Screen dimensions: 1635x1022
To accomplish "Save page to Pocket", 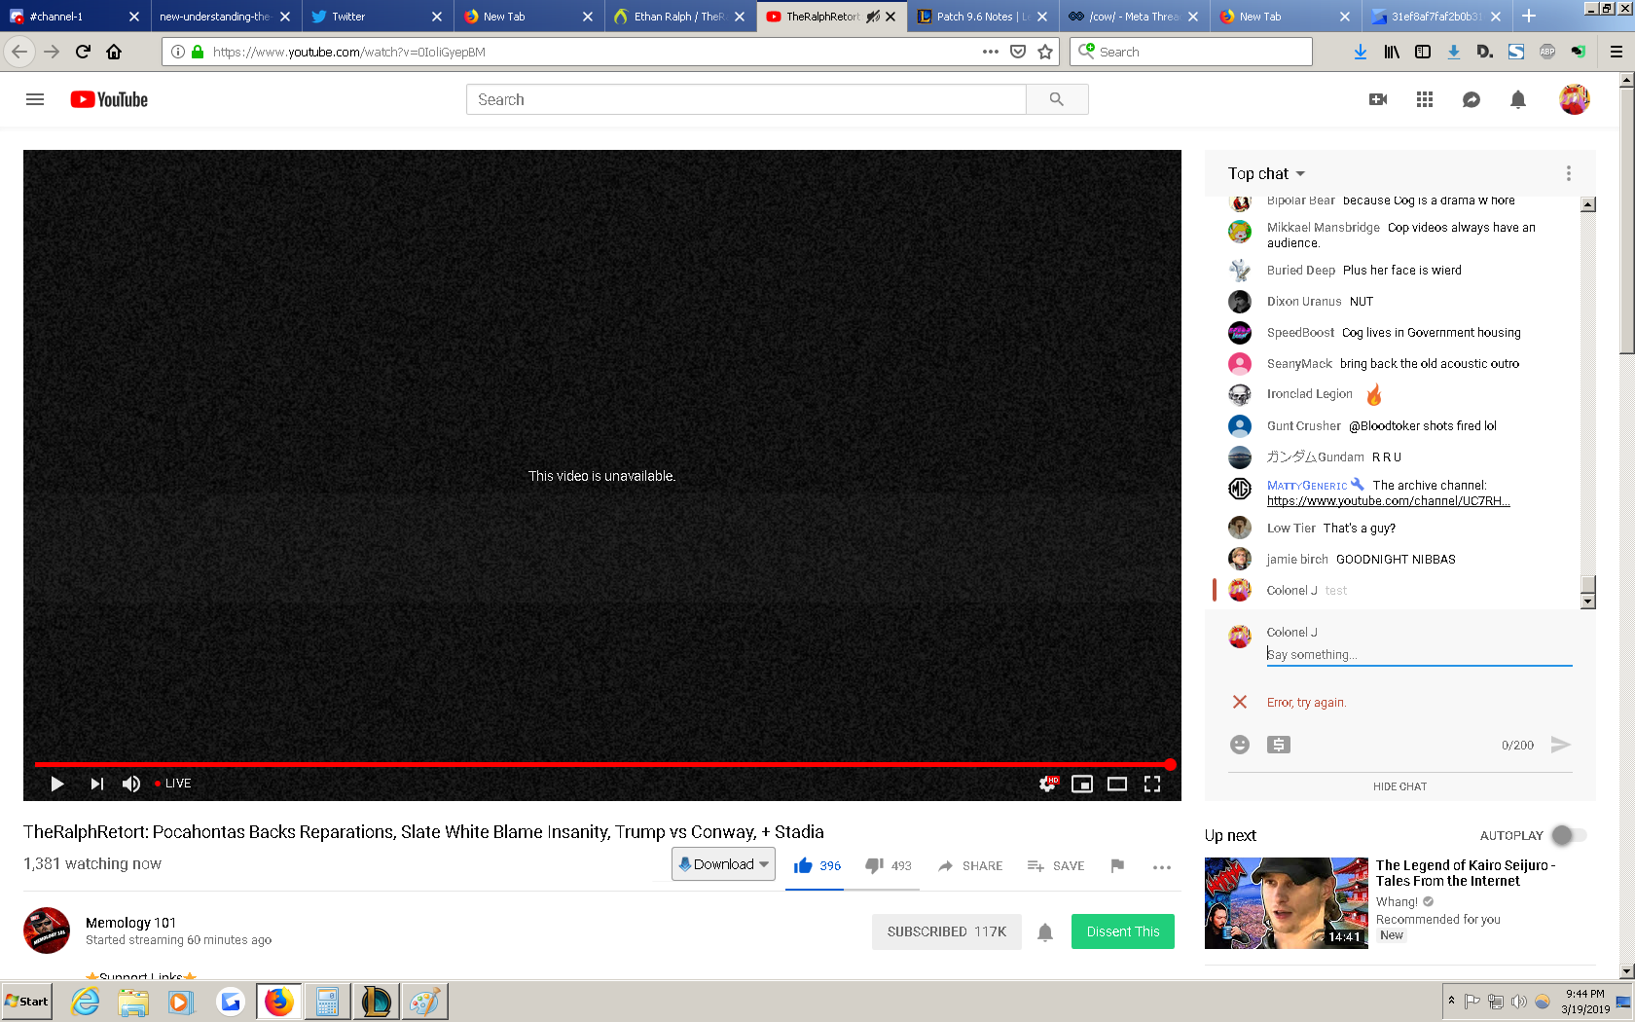I will tap(1018, 52).
